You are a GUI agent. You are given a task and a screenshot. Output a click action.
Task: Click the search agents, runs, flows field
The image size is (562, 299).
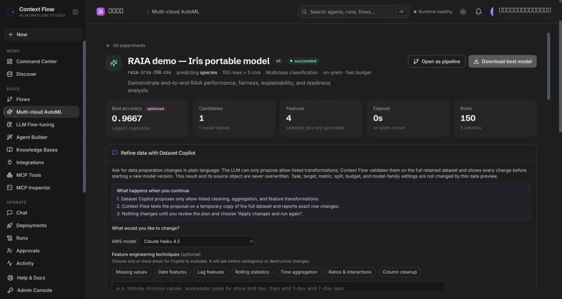pos(353,12)
